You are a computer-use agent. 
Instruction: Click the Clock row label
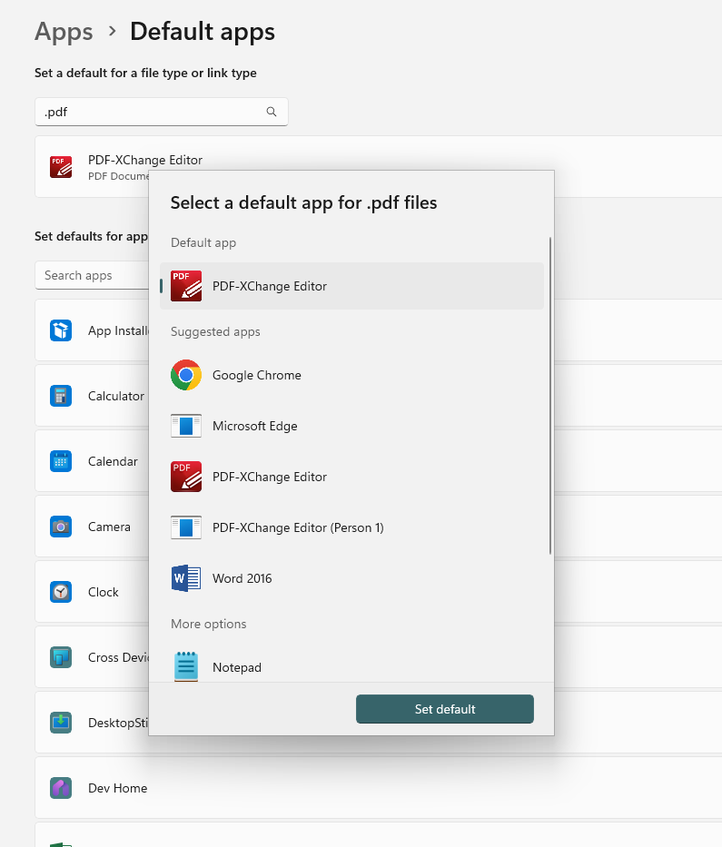[x=104, y=592]
